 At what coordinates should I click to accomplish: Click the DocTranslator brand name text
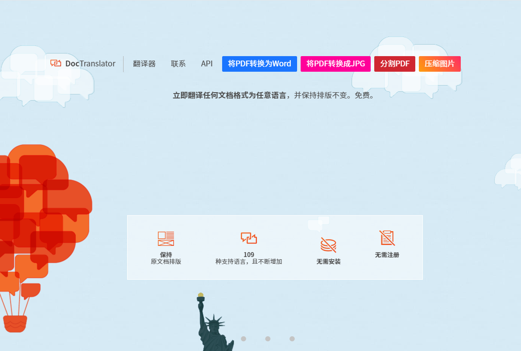point(90,64)
